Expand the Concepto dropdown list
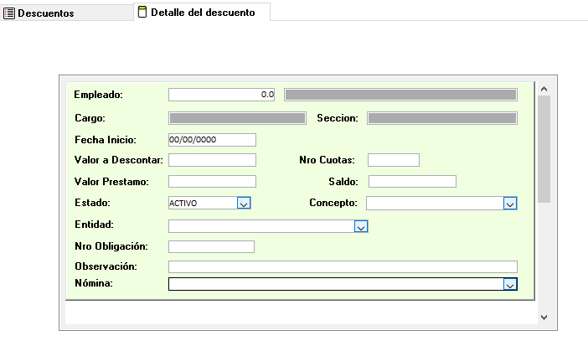Viewport: 588px width, 346px height. click(x=509, y=203)
